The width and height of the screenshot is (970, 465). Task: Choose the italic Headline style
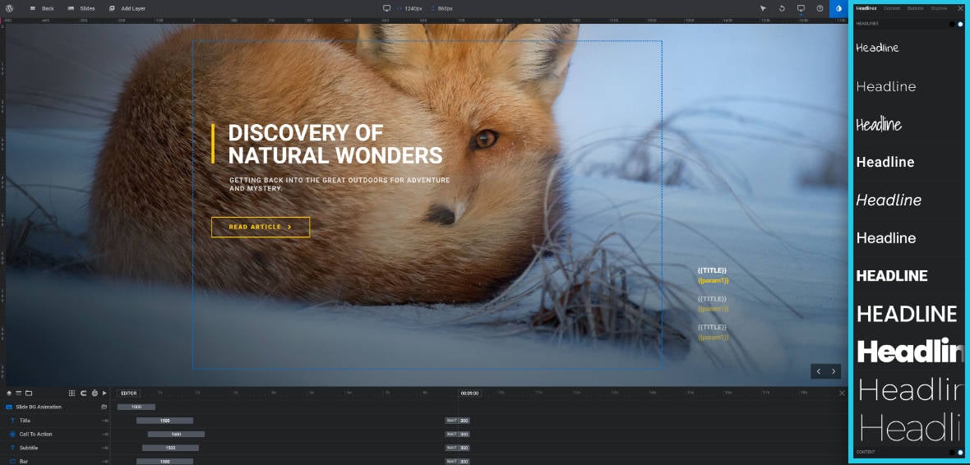(889, 200)
